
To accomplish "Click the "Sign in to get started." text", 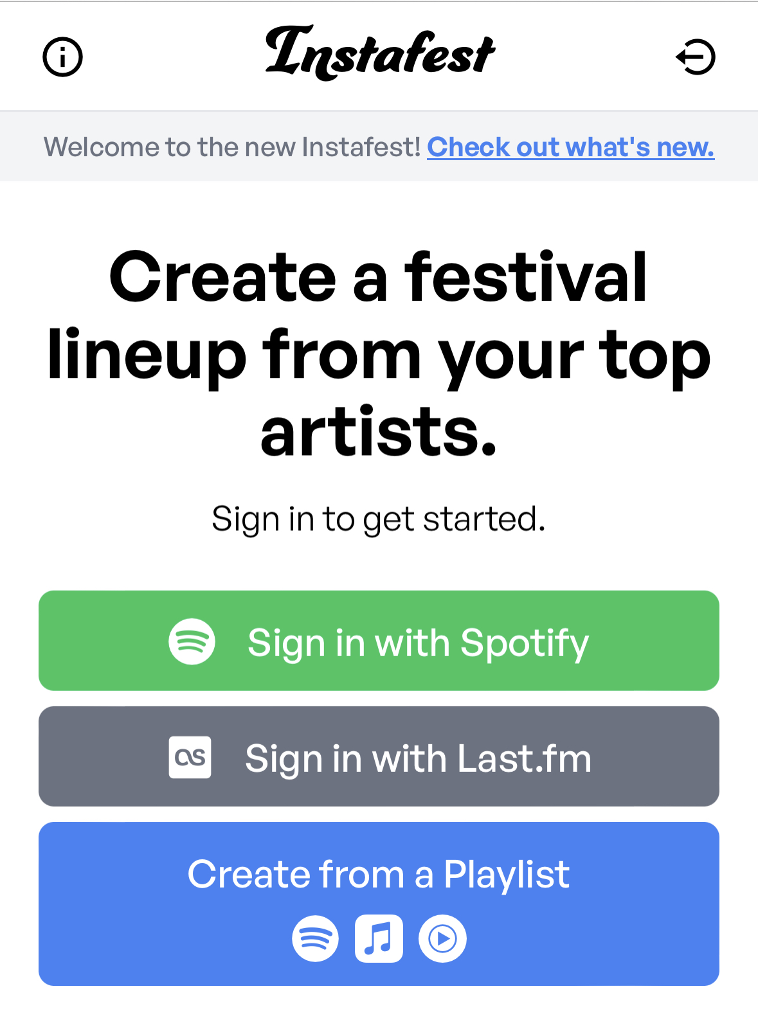I will tap(378, 519).
